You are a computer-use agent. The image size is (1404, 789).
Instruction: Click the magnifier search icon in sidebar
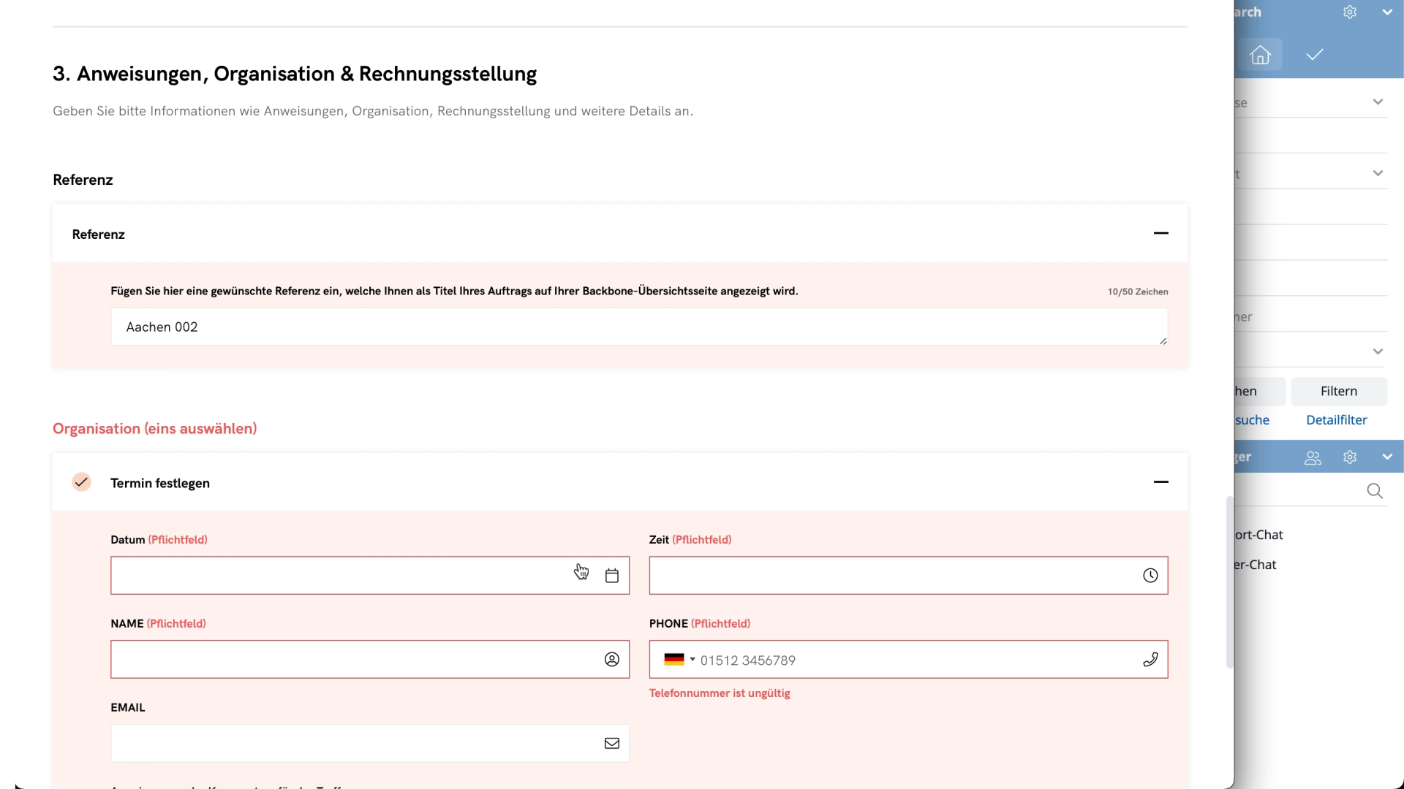tap(1375, 491)
